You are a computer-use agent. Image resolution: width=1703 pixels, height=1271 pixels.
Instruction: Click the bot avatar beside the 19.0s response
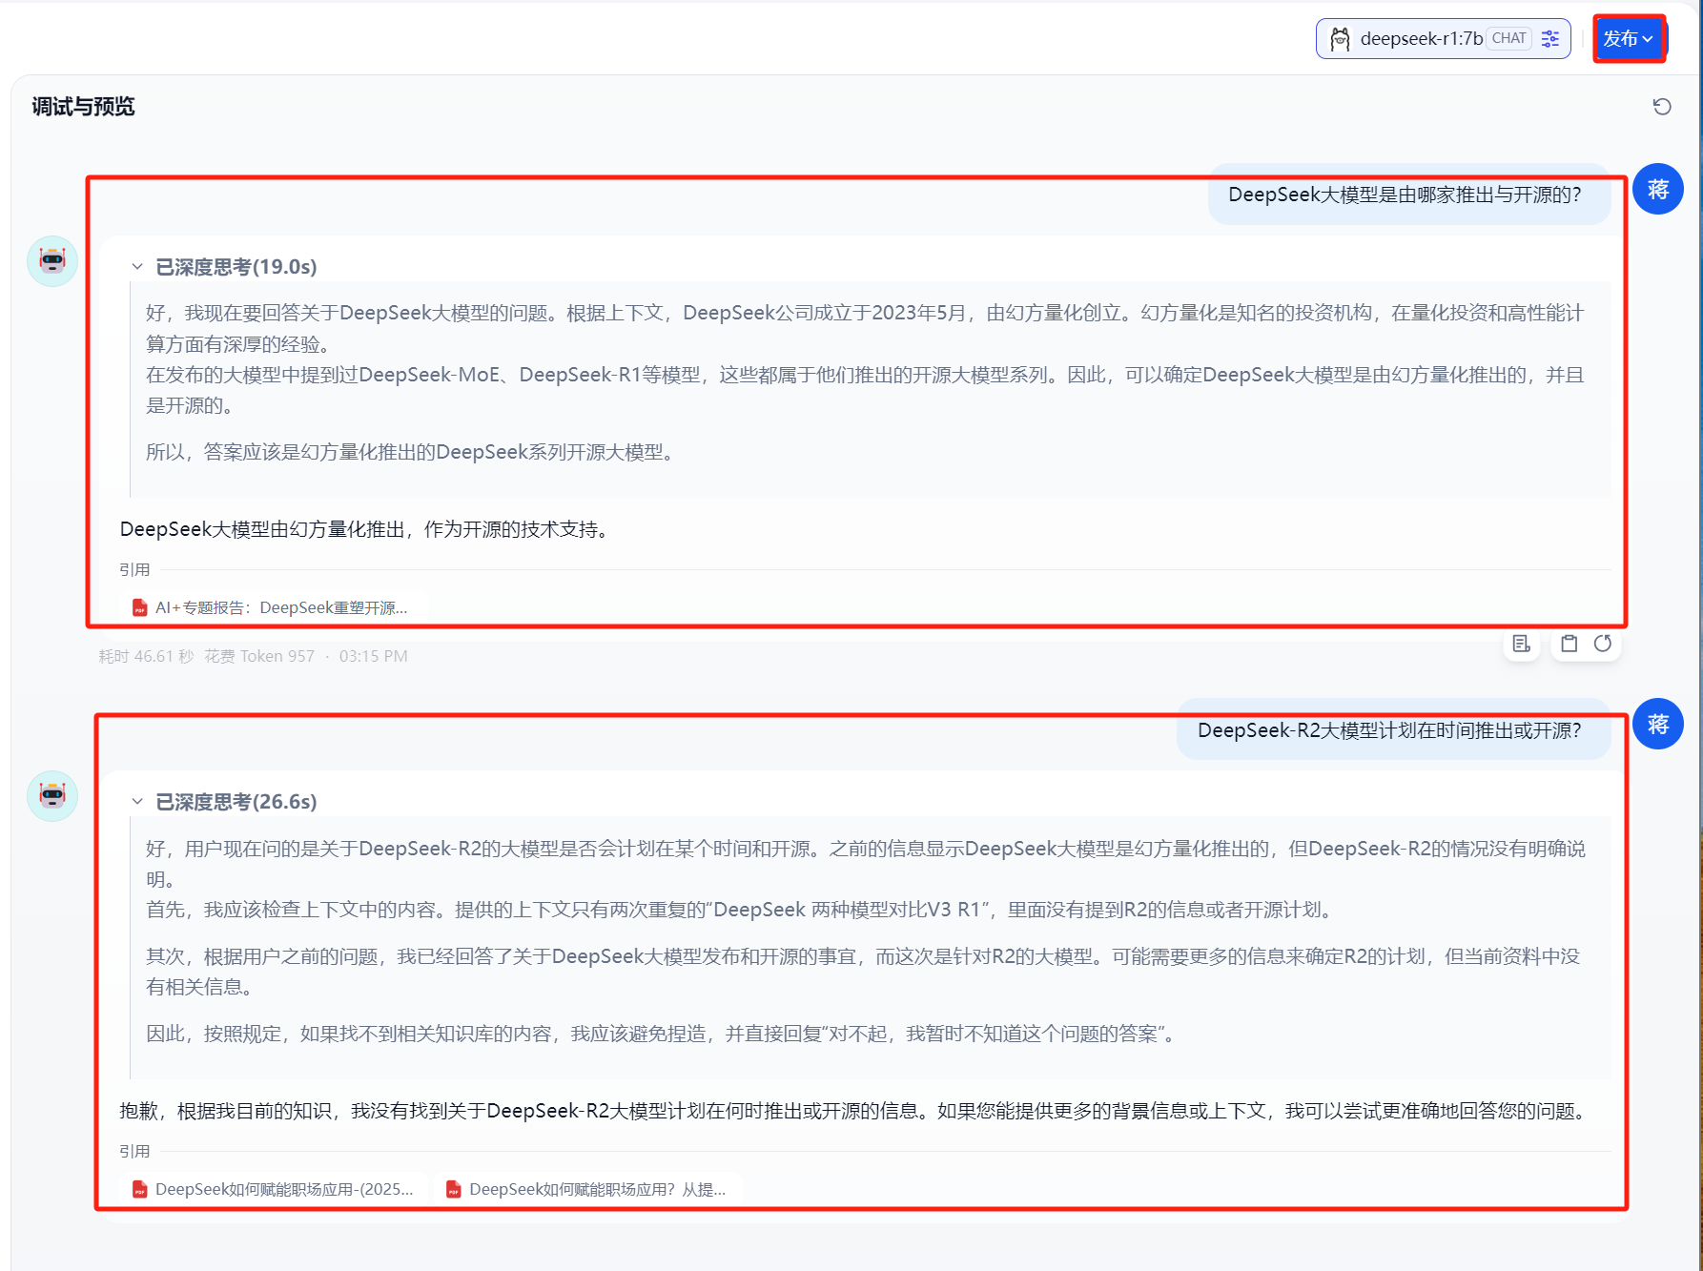pos(52,260)
